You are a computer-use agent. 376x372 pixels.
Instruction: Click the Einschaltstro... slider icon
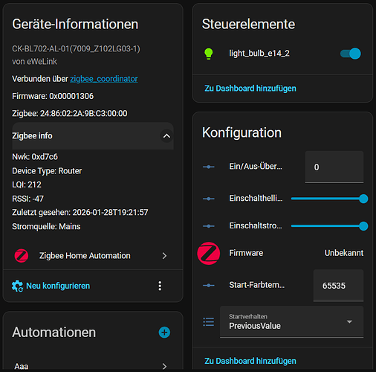click(208, 226)
